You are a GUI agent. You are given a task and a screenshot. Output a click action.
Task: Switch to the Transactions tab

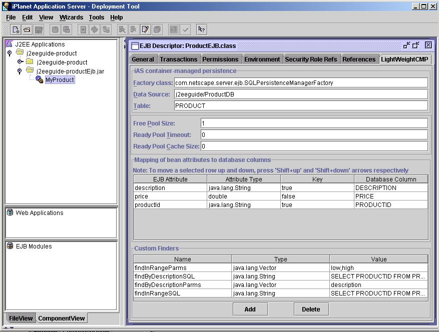179,59
